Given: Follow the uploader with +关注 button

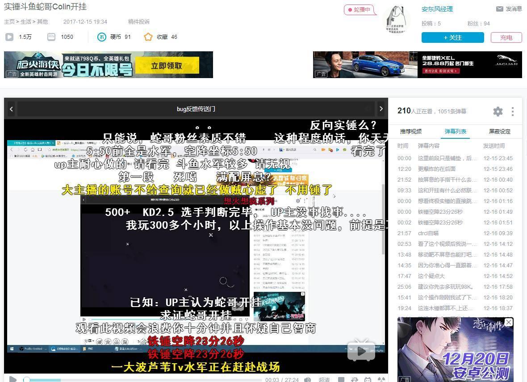Looking at the screenshot, I should (x=453, y=37).
